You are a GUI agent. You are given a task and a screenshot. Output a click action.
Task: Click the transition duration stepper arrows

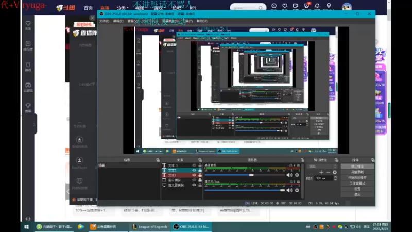tap(336, 178)
